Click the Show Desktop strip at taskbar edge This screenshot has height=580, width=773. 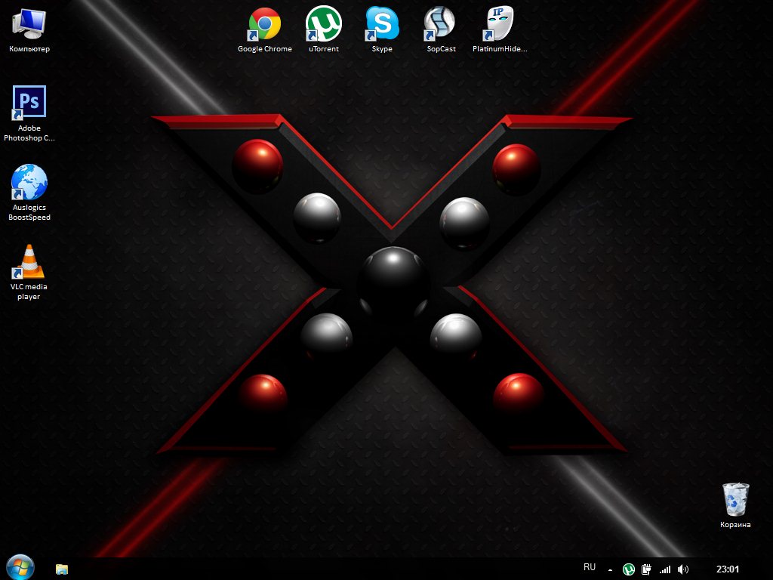click(768, 569)
